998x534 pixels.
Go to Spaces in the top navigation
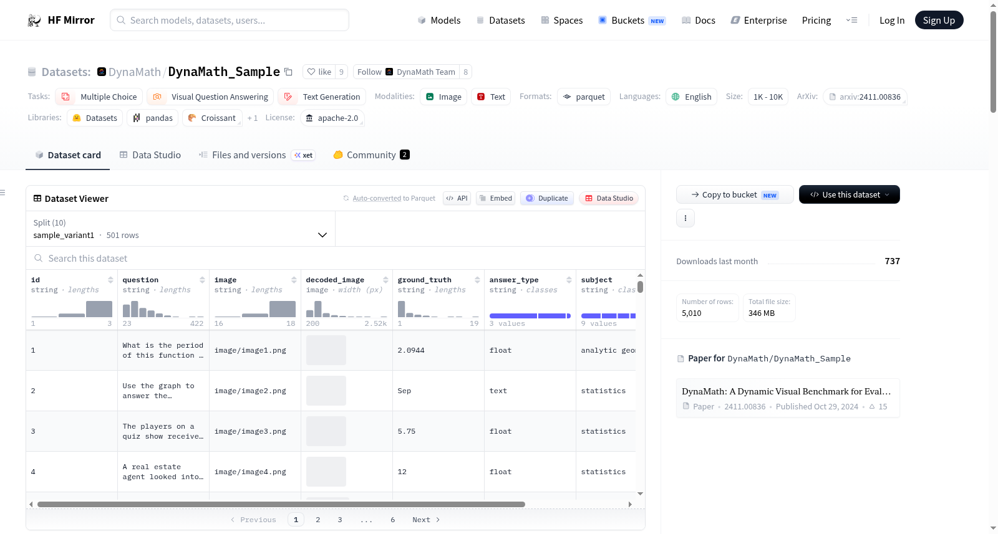pyautogui.click(x=561, y=20)
